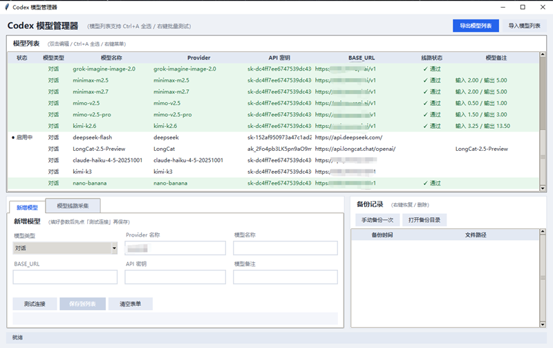
Task: Close the Codex 模型管理器 window
Action: click(x=543, y=7)
